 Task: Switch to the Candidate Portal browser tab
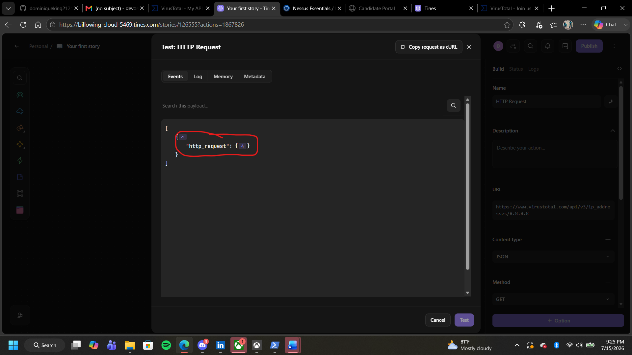(379, 8)
